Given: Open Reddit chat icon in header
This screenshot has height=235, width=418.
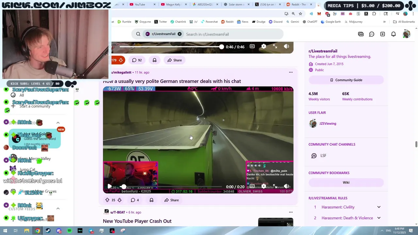Looking at the screenshot, I should point(372,34).
